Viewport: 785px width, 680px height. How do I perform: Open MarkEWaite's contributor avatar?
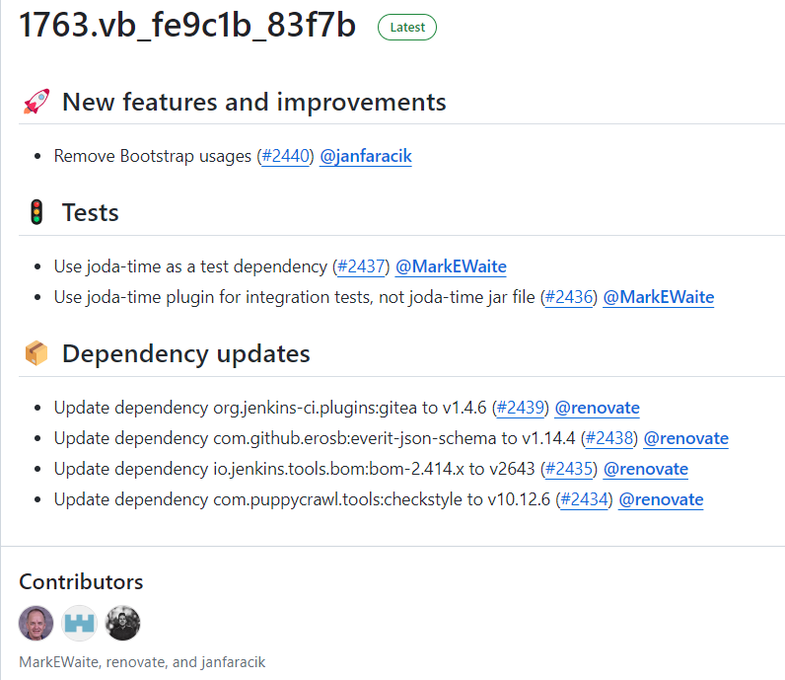point(36,623)
